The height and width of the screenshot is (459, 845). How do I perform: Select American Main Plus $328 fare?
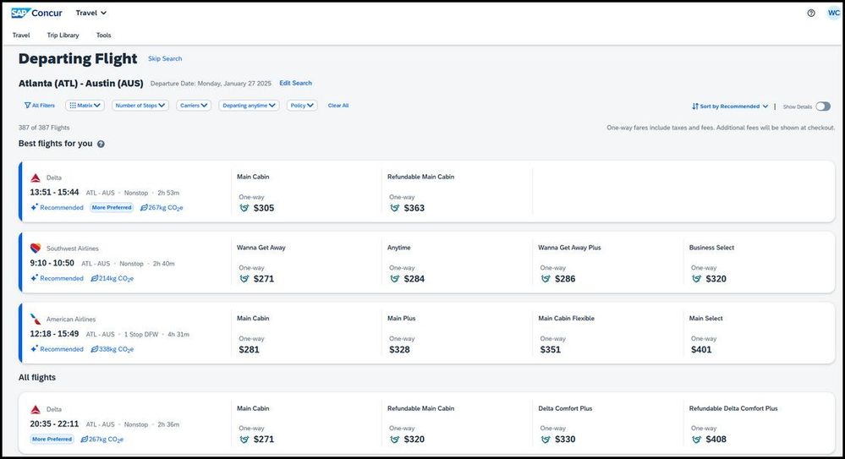(457, 334)
